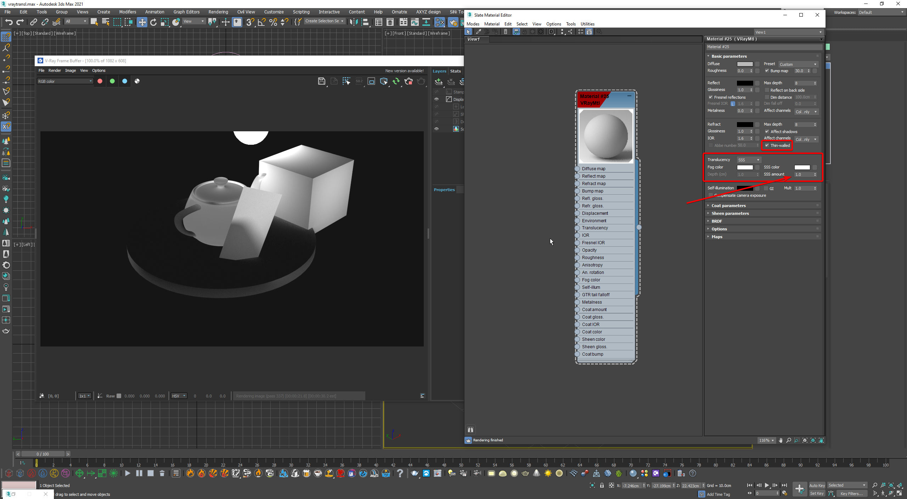Click the Mirror tool icon
907x499 pixels.
pyautogui.click(x=353, y=22)
